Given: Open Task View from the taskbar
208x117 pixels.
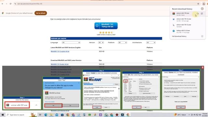Looking at the screenshot, I should pyautogui.click(x=40, y=115).
